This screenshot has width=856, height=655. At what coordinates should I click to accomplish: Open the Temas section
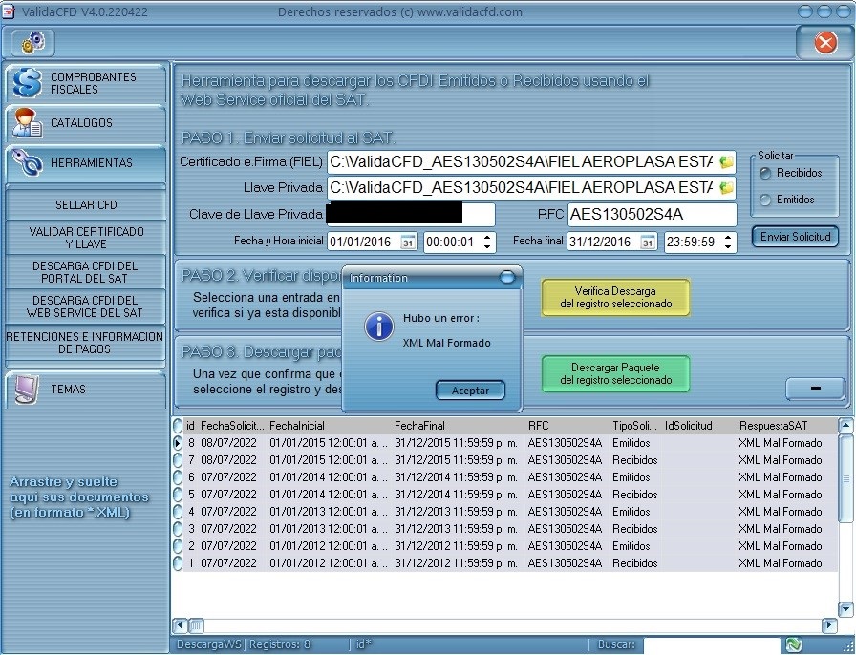point(86,390)
